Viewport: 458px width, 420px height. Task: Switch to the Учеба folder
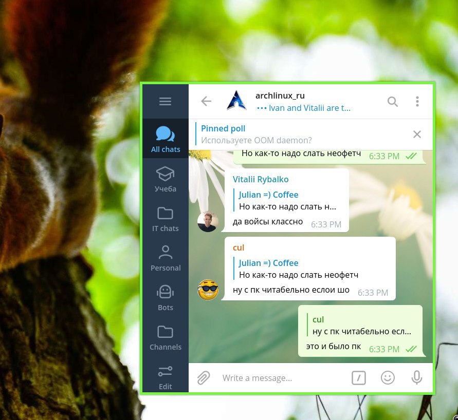pos(166,179)
